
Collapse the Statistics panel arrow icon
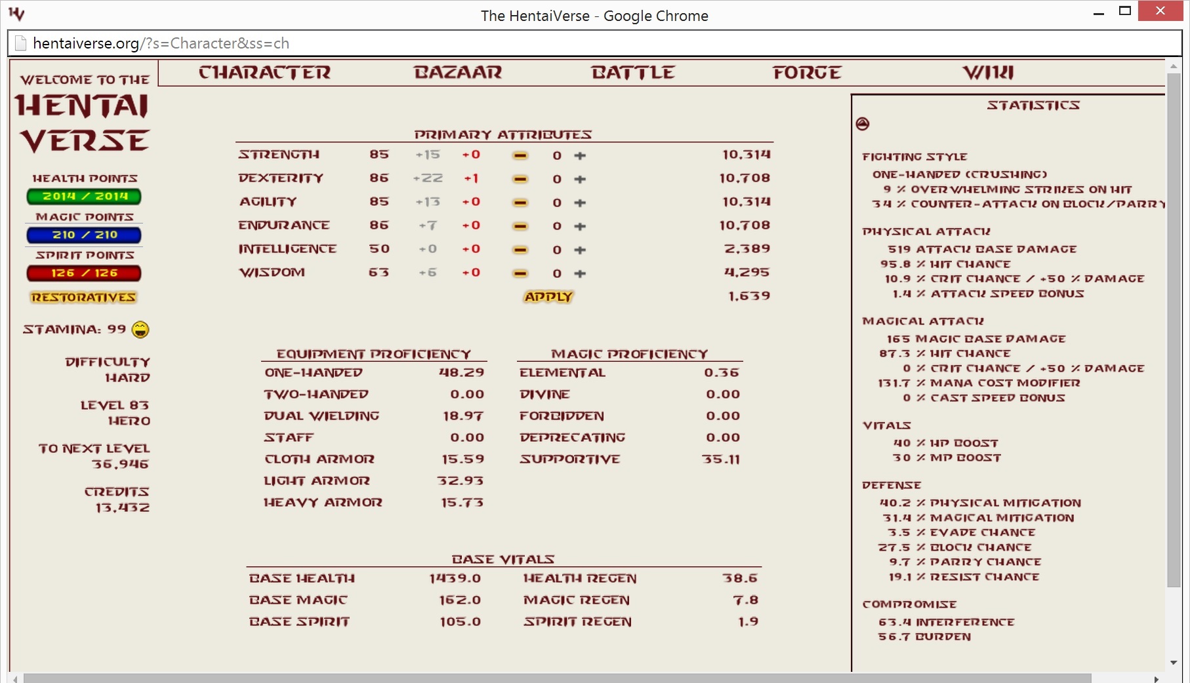[x=863, y=124]
